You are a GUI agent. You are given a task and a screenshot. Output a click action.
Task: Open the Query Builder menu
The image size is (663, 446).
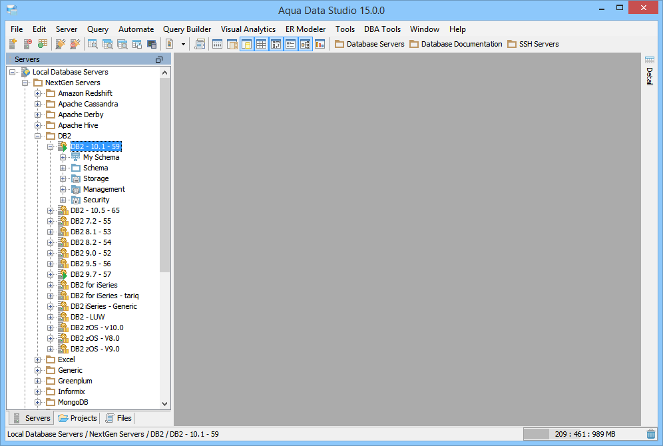click(187, 29)
